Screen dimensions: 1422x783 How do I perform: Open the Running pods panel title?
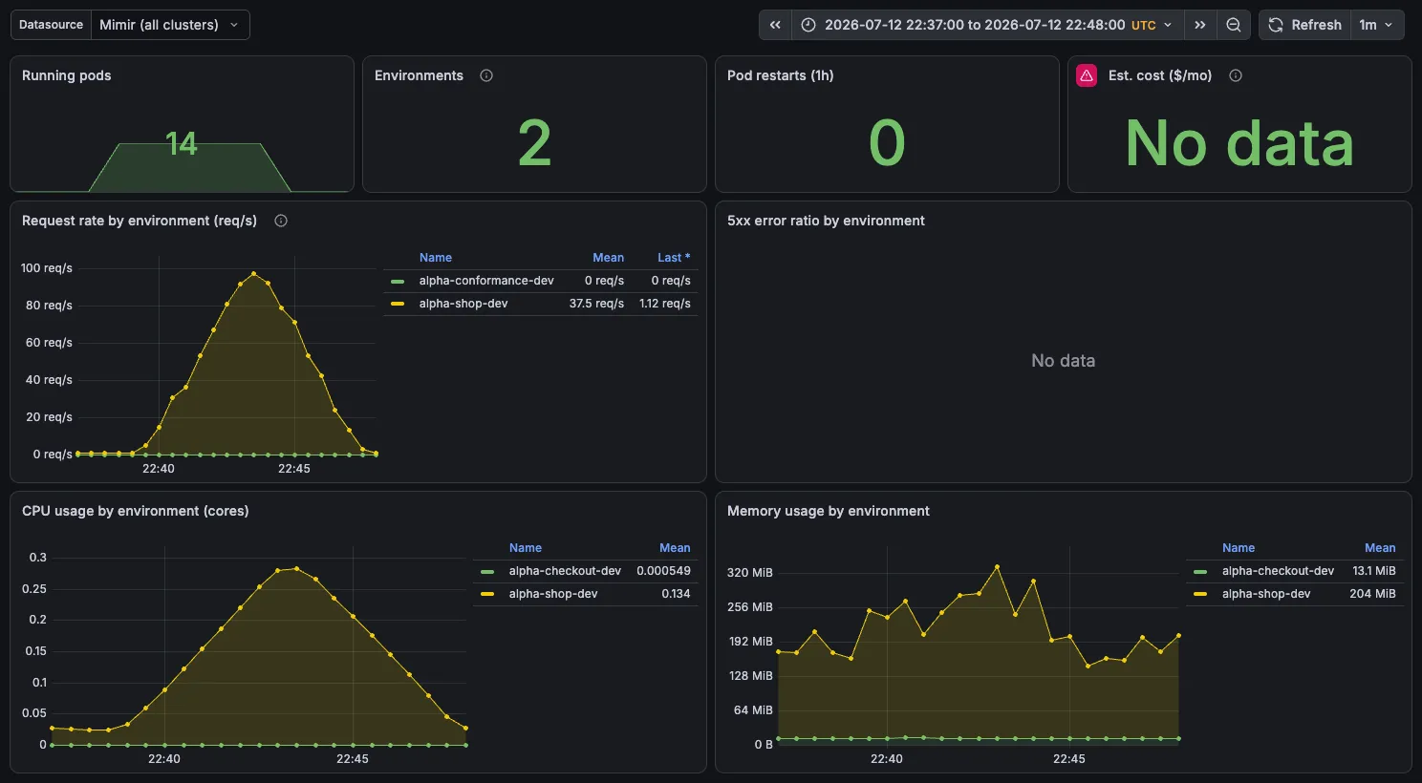(67, 75)
